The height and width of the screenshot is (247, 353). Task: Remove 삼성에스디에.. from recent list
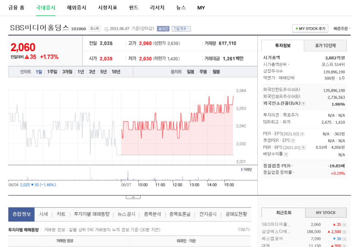point(344,232)
